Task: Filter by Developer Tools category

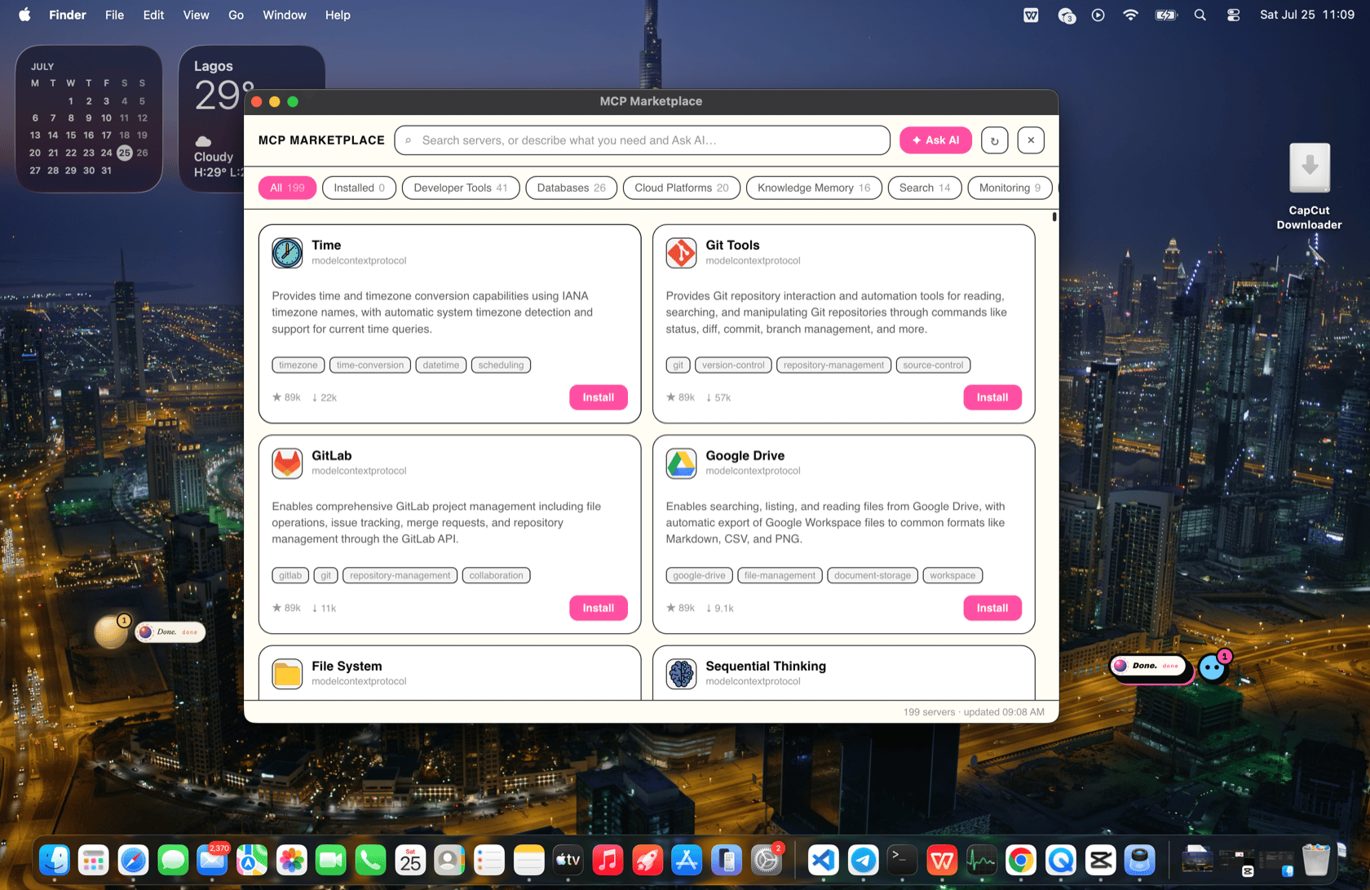Action: coord(460,188)
